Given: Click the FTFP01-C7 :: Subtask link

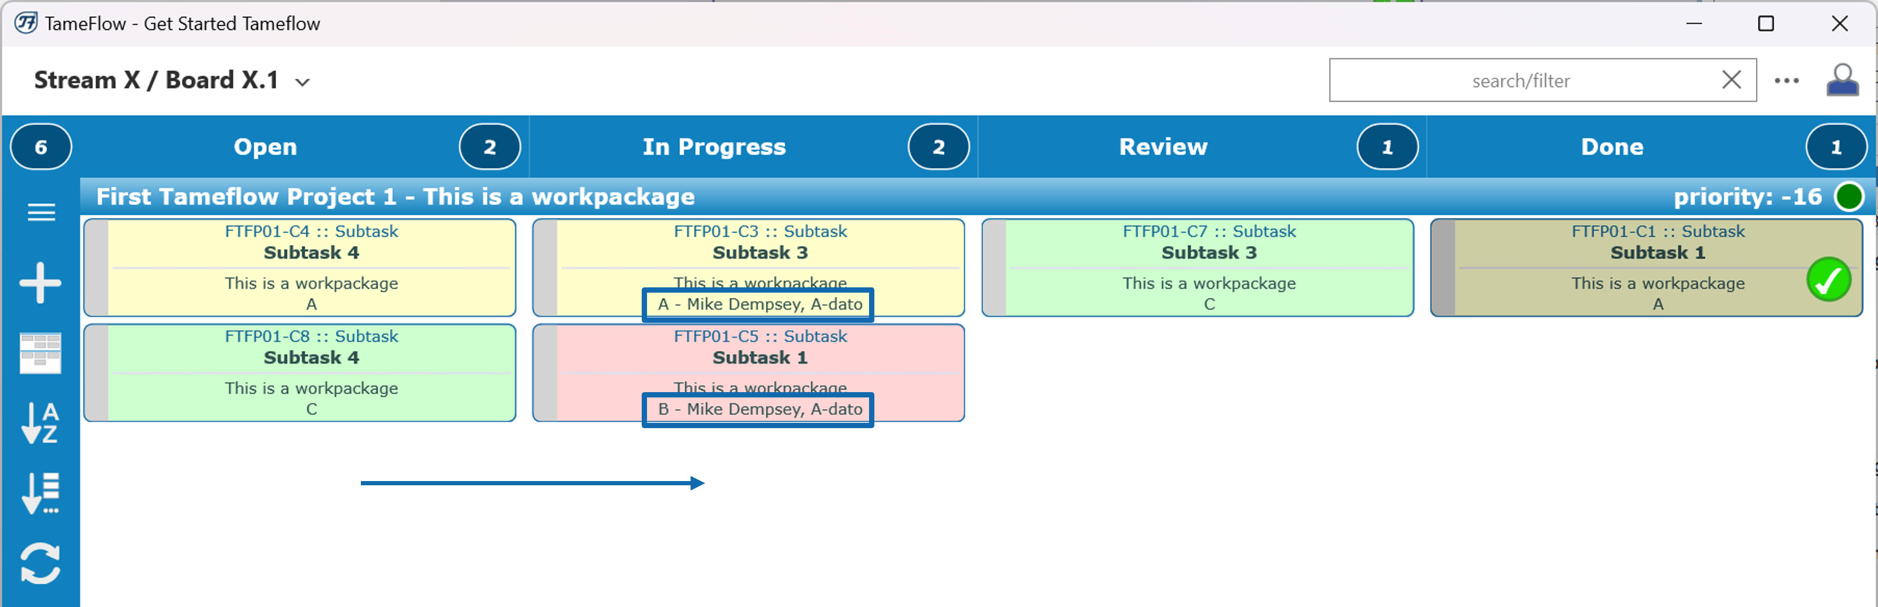Looking at the screenshot, I should tap(1209, 231).
